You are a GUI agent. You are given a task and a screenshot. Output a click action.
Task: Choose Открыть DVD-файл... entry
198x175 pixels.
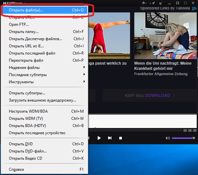(x=45, y=151)
